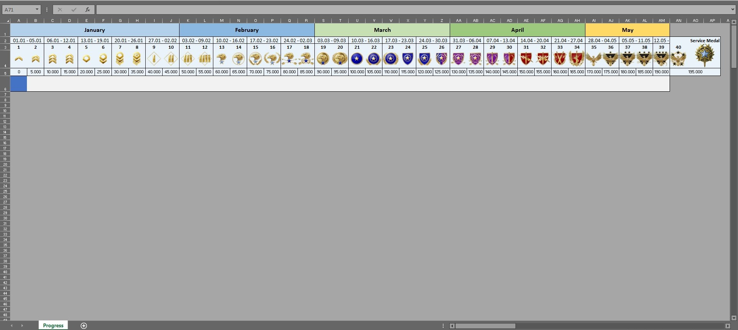This screenshot has width=738, height=330.
Task: Click the Service Medal label text
Action: (x=705, y=41)
